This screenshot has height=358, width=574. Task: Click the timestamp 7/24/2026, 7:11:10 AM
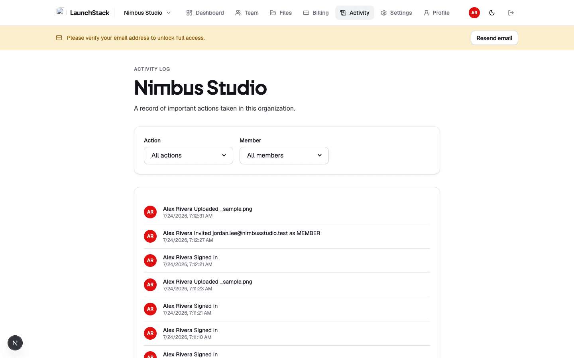(x=187, y=337)
